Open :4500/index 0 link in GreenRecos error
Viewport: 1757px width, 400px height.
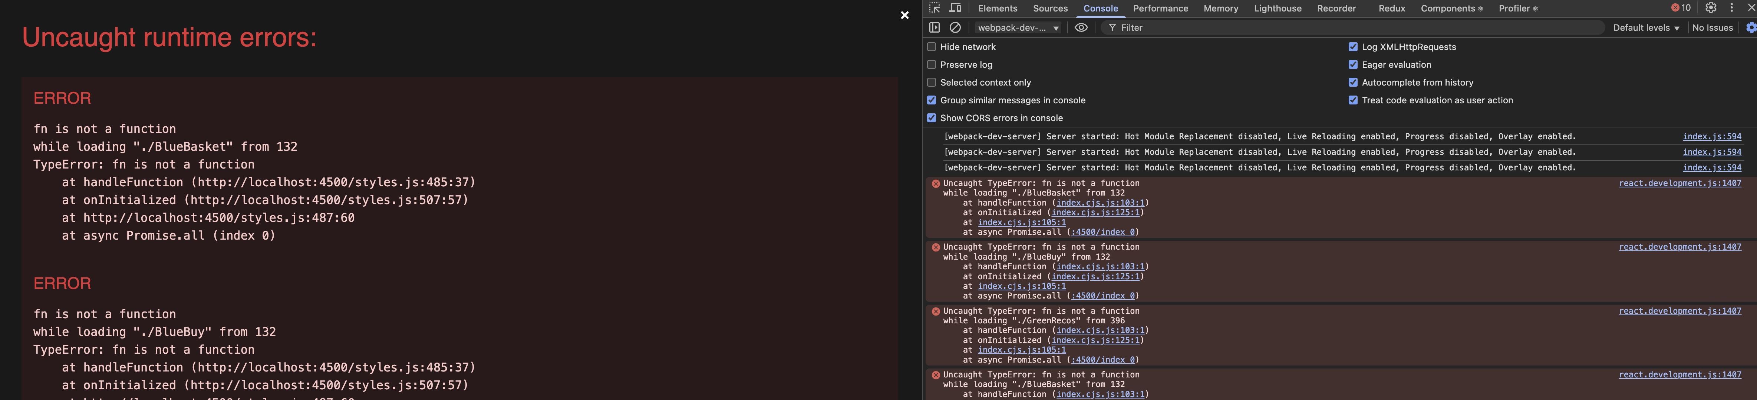pos(1103,360)
